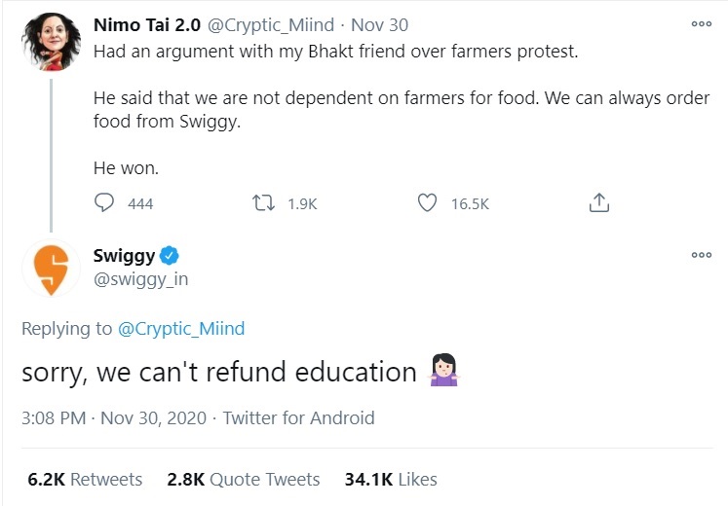728x506 pixels.
Task: Click Swiggy's blue verified badge
Action: (170, 256)
